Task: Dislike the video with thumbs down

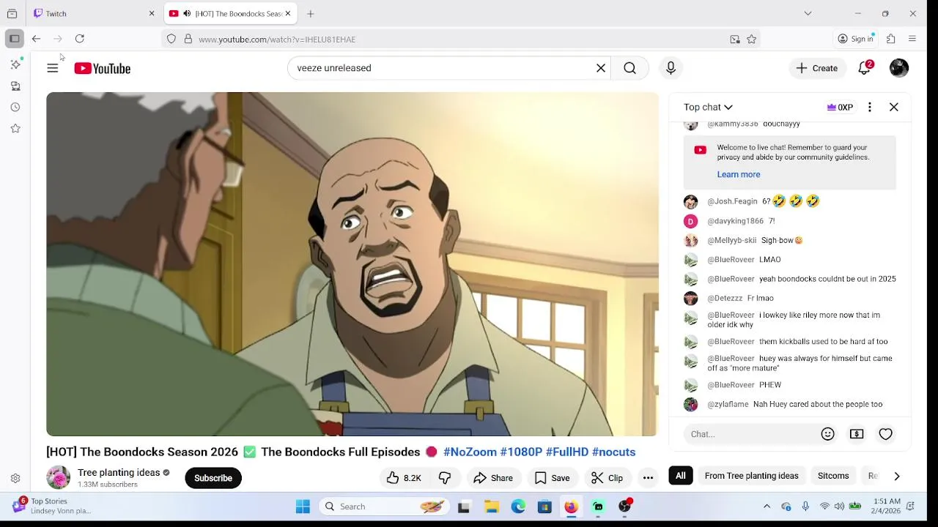Action: pyautogui.click(x=445, y=478)
